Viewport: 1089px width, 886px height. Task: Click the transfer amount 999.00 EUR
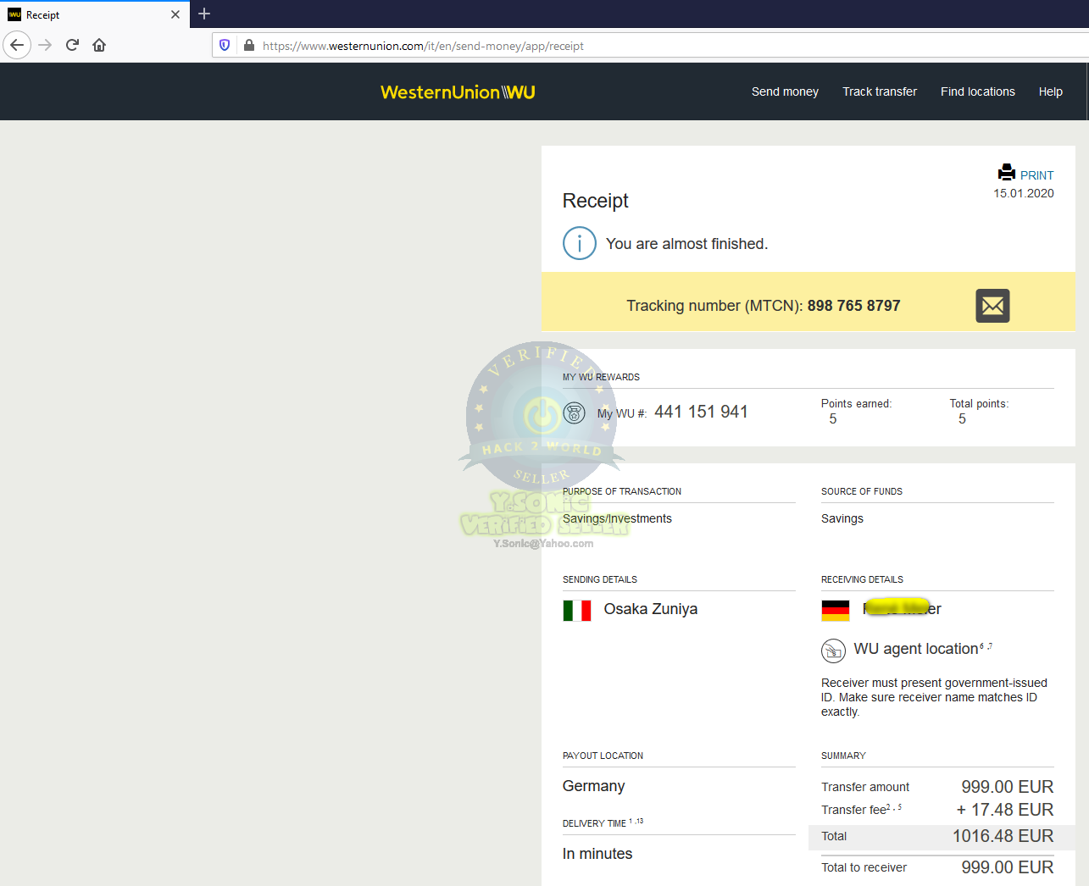(x=1008, y=787)
